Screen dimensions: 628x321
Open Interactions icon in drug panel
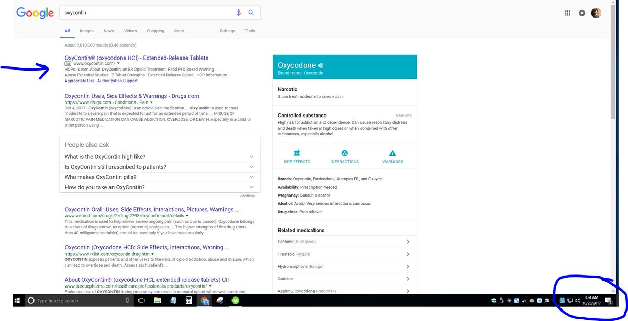tap(344, 153)
